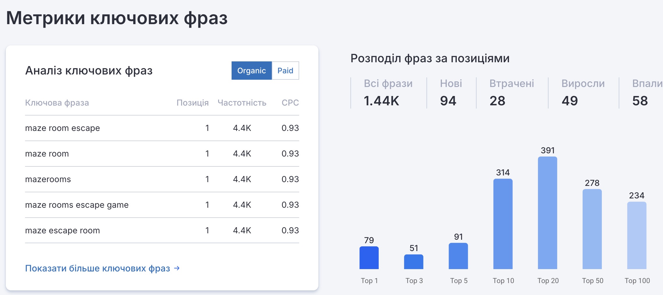Click the Top 100 bar showing 234
The width and height of the screenshot is (663, 295).
636,236
